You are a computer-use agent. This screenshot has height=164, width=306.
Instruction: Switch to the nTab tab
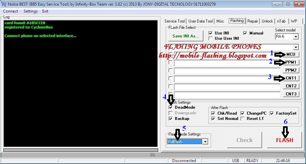coord(281,21)
